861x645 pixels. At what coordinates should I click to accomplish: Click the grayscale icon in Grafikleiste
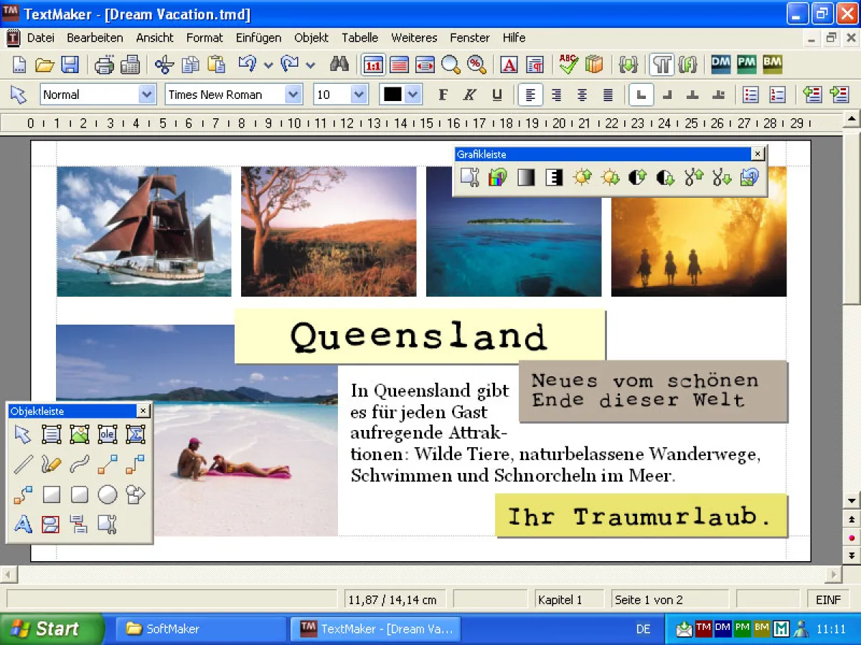point(526,178)
